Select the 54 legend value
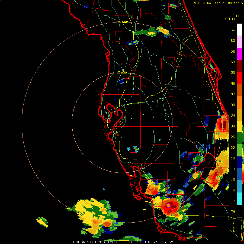The image size is (244, 244). (233, 62)
